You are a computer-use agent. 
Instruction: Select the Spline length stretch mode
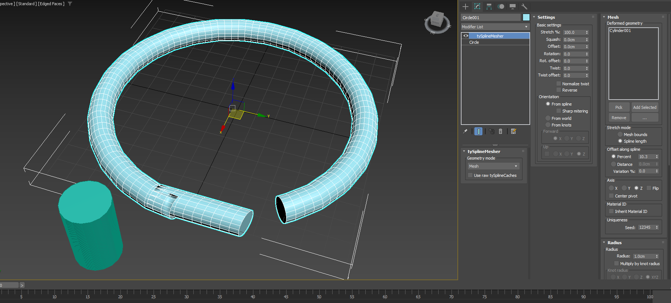(x=620, y=141)
